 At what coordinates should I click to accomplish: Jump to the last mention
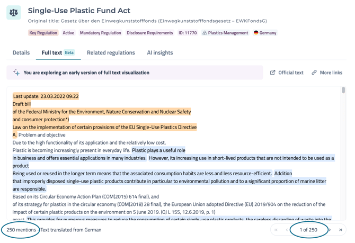coord(341,230)
